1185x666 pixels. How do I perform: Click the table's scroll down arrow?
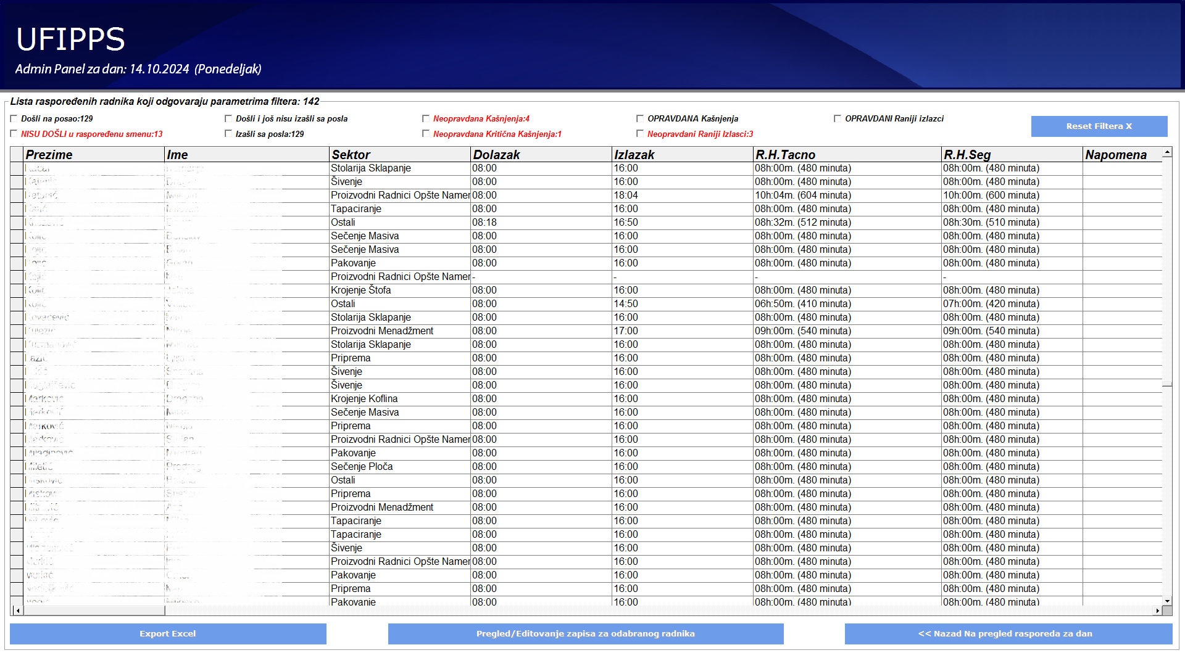(x=1167, y=601)
